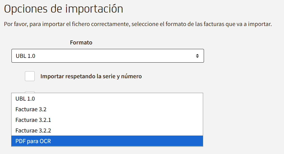Open the Formato select box
Viewport: 284px width, 154px height.
coord(107,56)
